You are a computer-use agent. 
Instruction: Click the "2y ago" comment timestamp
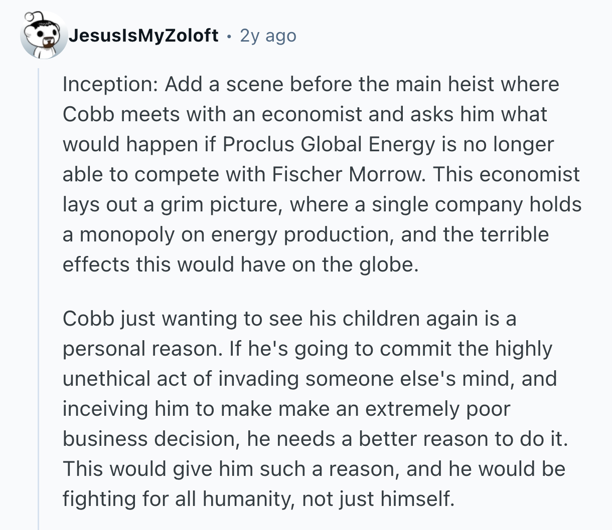[268, 36]
